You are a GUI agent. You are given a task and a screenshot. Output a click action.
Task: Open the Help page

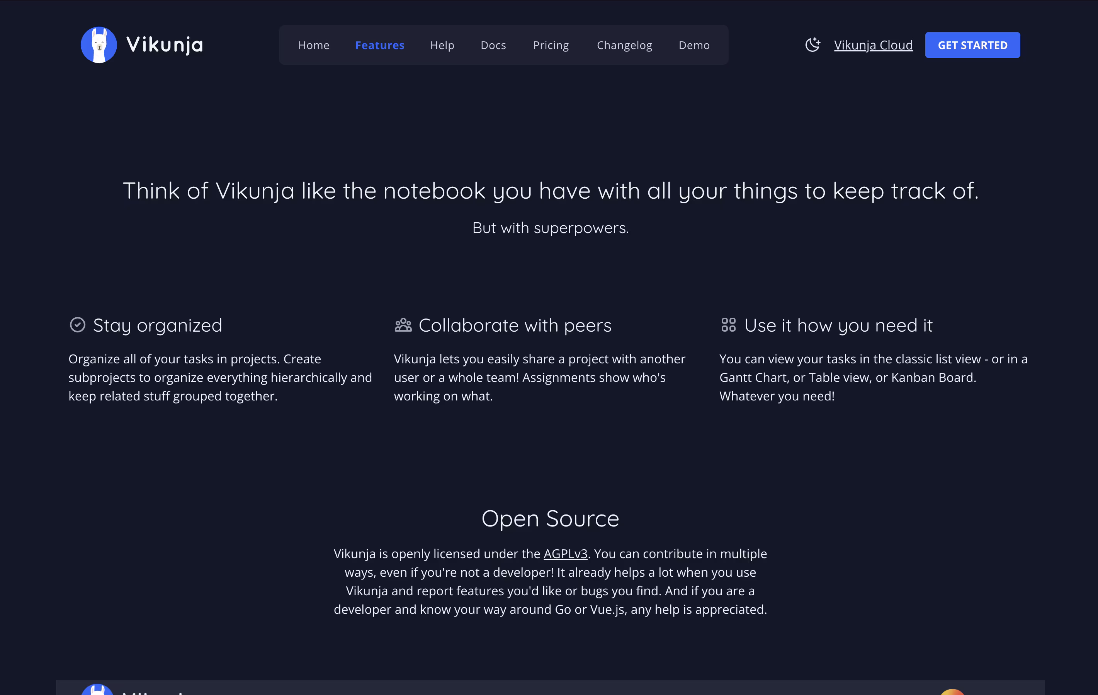click(x=442, y=45)
